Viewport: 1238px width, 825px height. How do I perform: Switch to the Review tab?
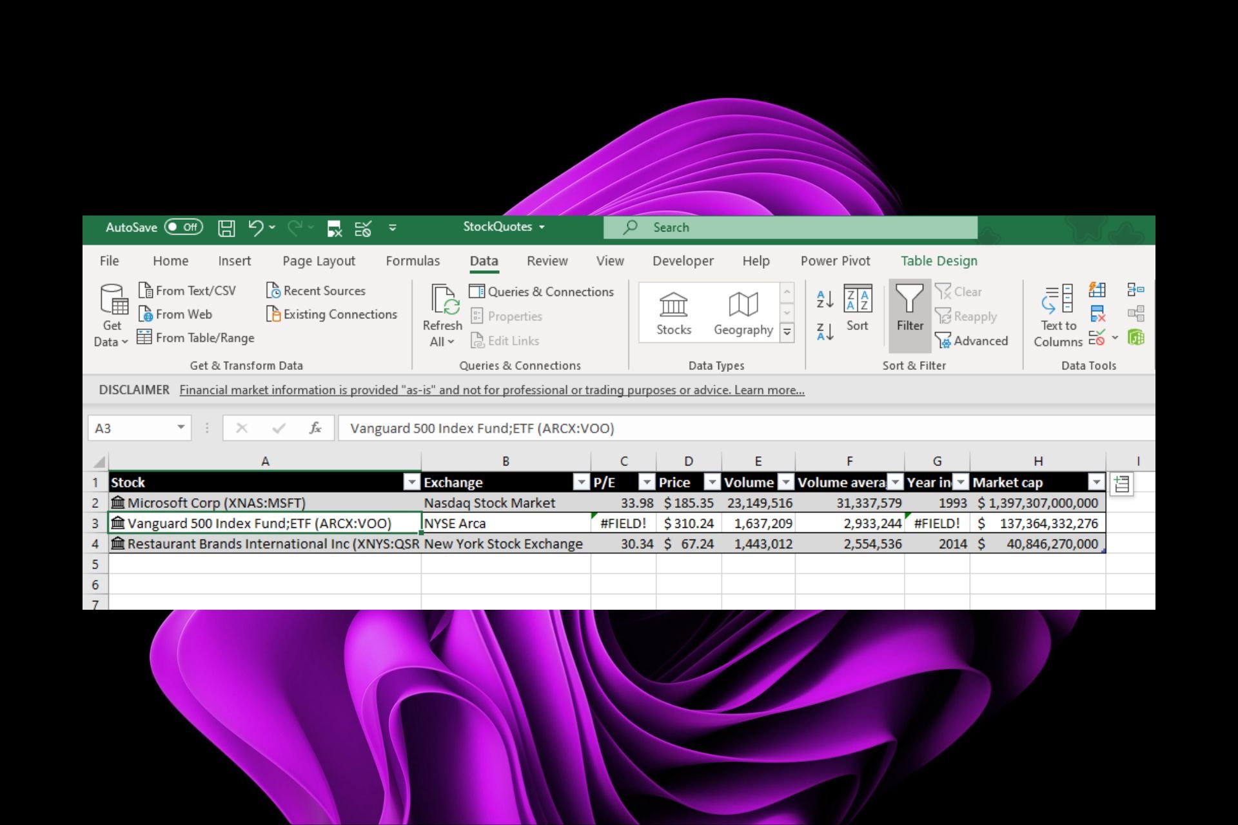(x=547, y=261)
